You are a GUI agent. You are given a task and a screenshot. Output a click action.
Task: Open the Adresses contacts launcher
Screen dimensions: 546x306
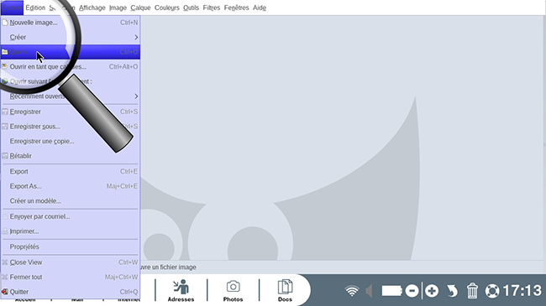pos(181,291)
